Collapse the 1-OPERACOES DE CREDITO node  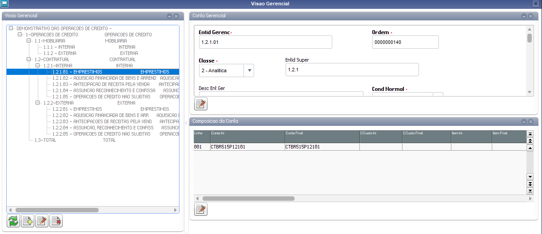[x=20, y=35]
